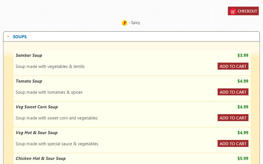Image resolution: width=263 pixels, height=164 pixels.
Task: Add Veg Sweet Corn Soup to cart
Action: [233, 118]
